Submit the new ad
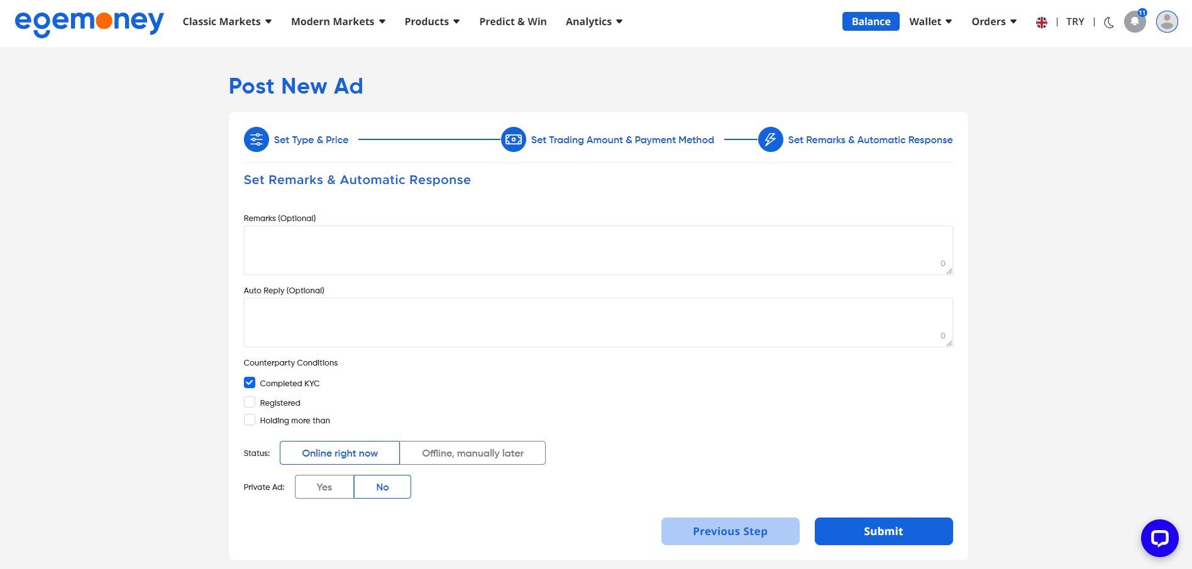 (883, 531)
